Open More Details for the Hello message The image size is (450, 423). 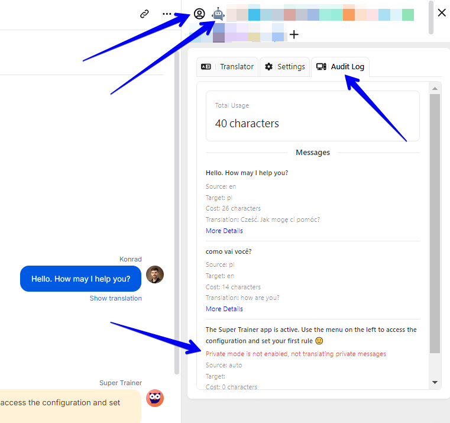(x=224, y=231)
